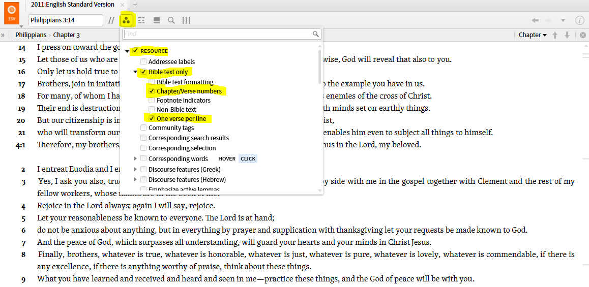
Task: Click verse number 4:1
Action: [20, 144]
